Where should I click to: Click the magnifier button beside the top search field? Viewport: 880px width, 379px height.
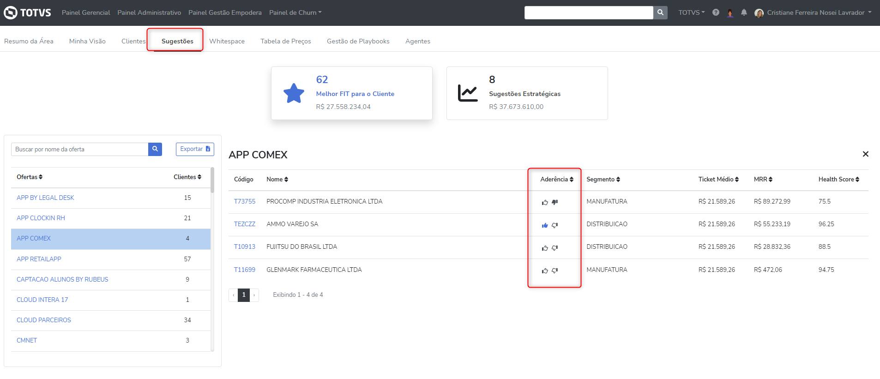(660, 12)
